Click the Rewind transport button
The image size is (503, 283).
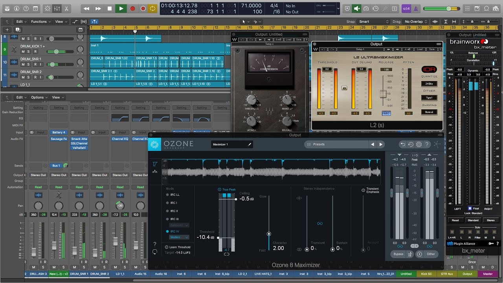tap(86, 8)
